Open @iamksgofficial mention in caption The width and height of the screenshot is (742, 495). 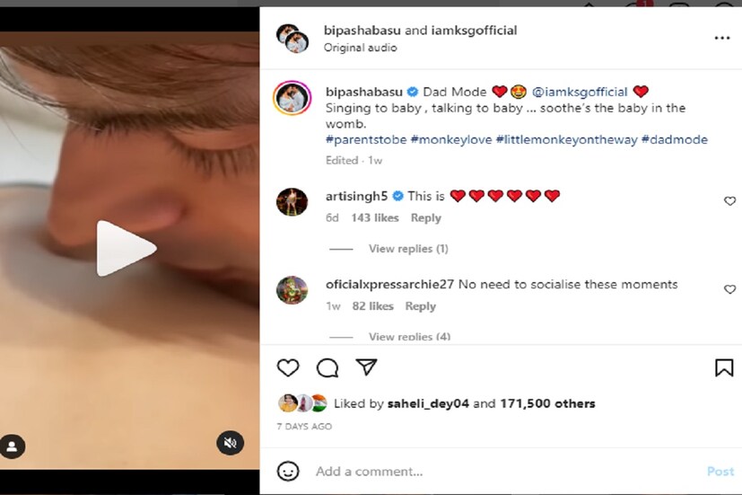point(581,92)
